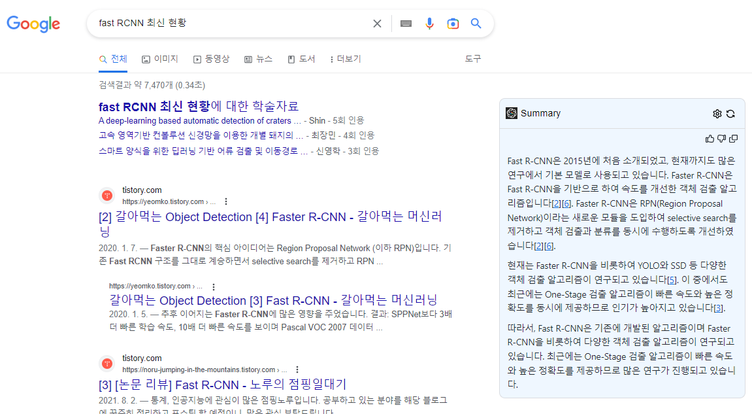The width and height of the screenshot is (752, 414).
Task: Open options menu for yeomko.tistory.com result
Action: pos(226,201)
